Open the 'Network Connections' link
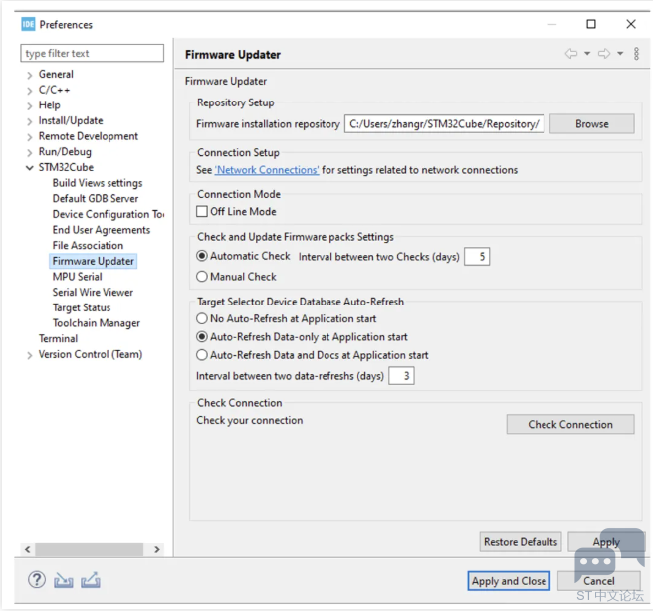The width and height of the screenshot is (653, 611). pyautogui.click(x=267, y=170)
